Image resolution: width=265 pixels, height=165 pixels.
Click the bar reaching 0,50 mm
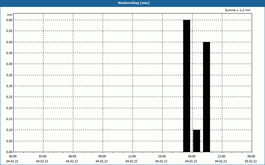pos(206,97)
